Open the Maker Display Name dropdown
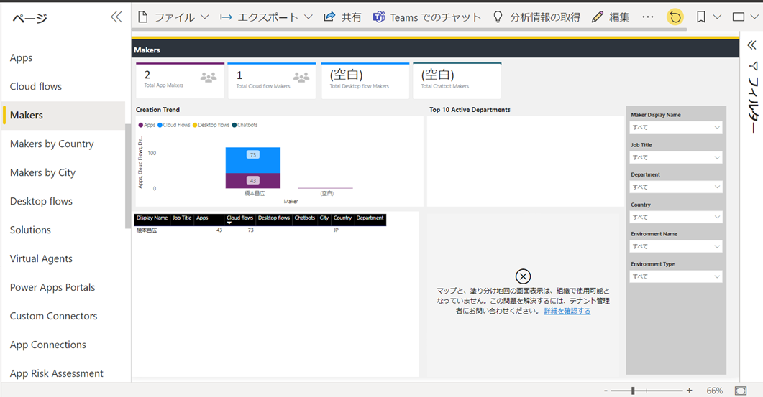The image size is (763, 397). [675, 127]
